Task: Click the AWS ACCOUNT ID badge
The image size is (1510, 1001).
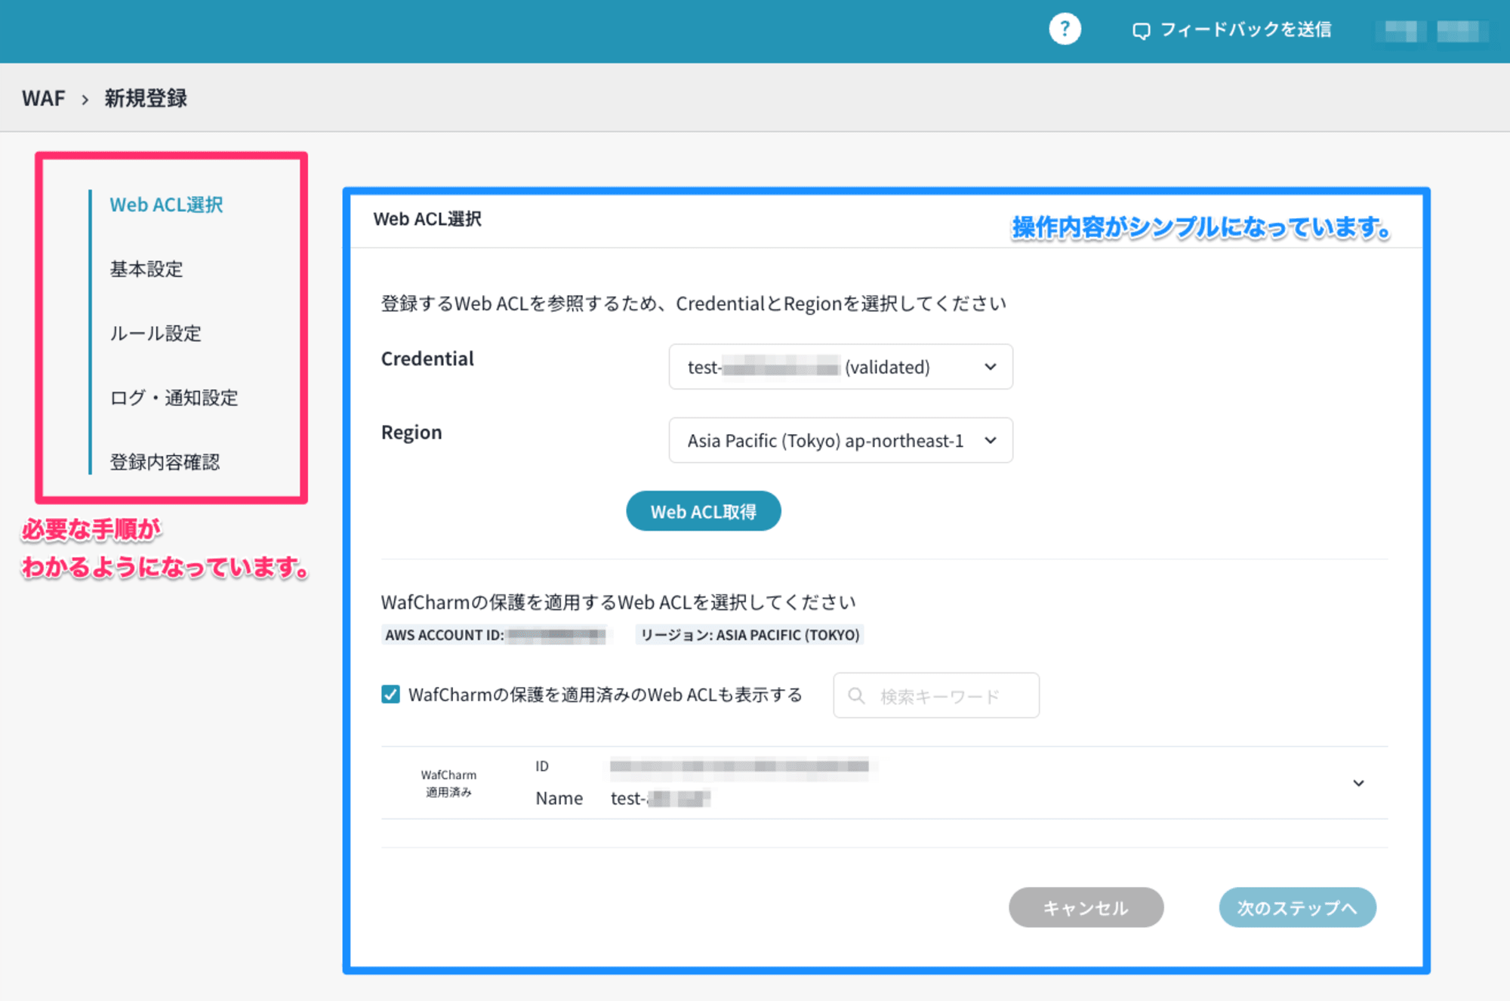Action: [x=496, y=635]
